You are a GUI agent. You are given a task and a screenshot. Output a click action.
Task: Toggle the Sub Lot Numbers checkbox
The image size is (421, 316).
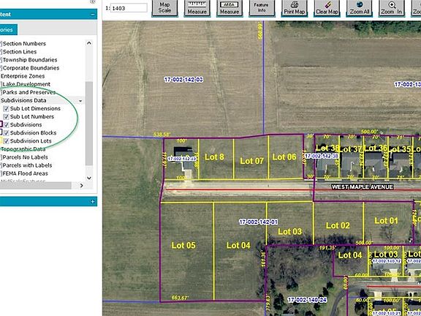pos(6,117)
